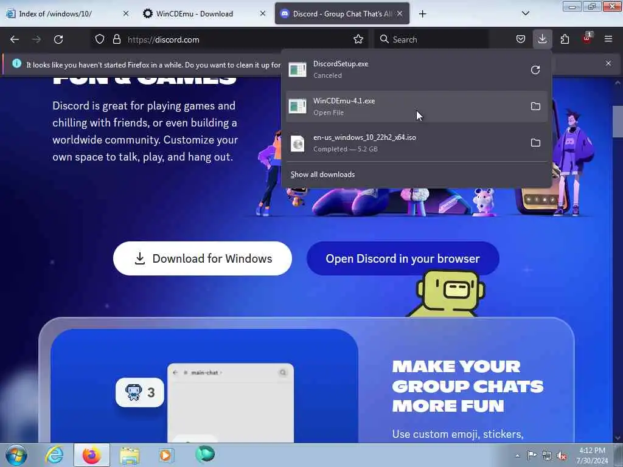Screen dimensions: 623x467
Task: Dismiss the Firefox refresh notification bar
Action: tap(608, 63)
